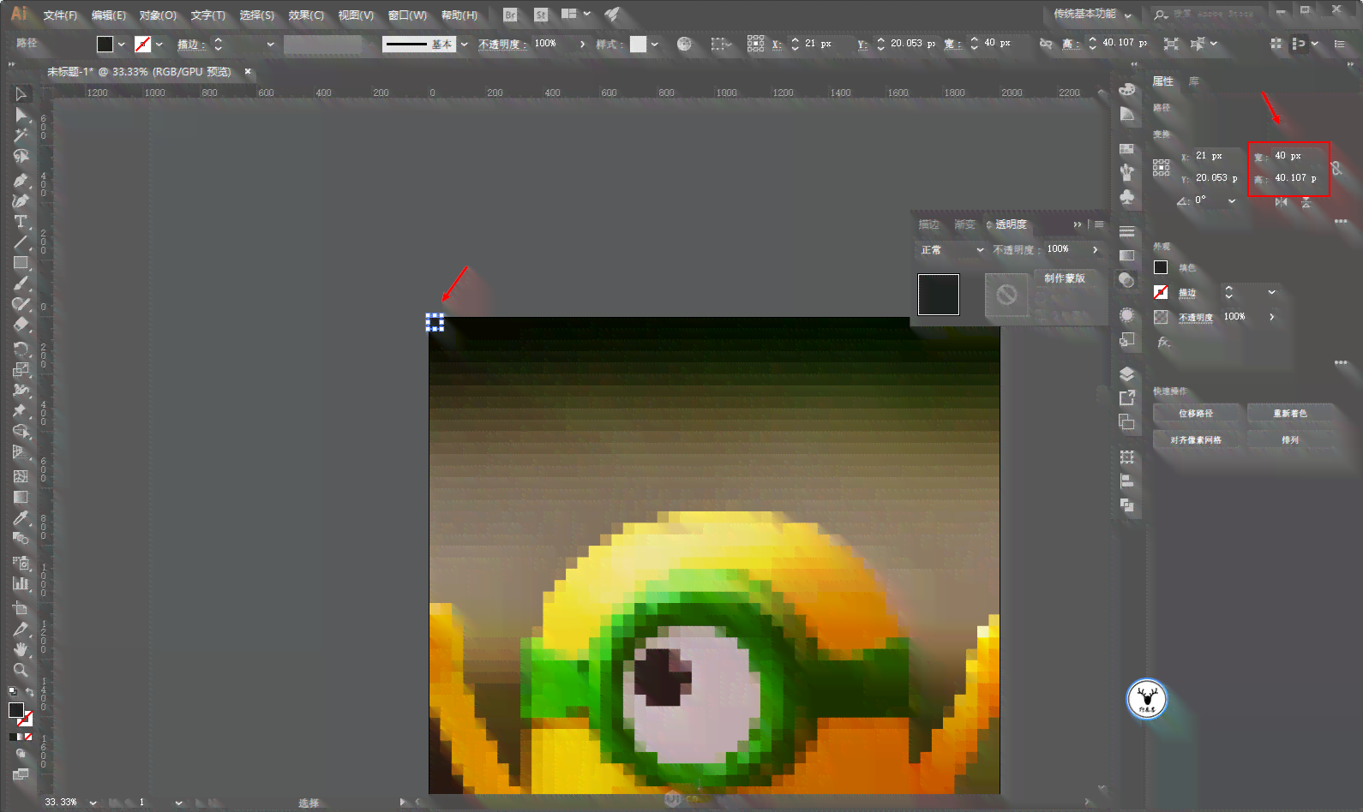Open the Pathfinder panel icon in dock
This screenshot has width=1363, height=812.
(x=1127, y=505)
